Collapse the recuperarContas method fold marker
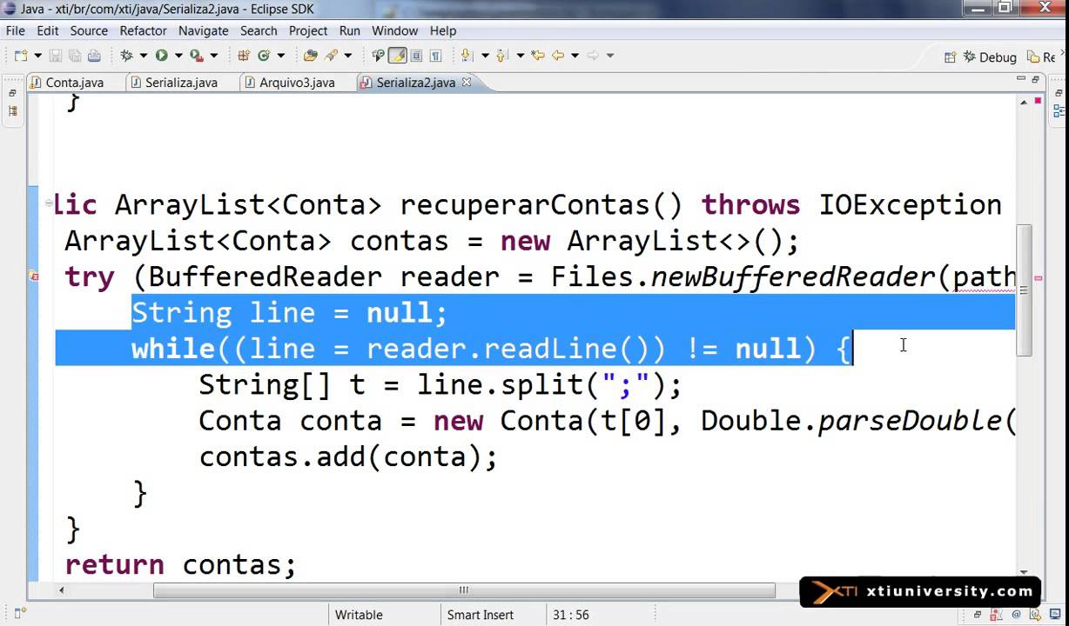Viewport: 1069px width, 626px height. (50, 203)
